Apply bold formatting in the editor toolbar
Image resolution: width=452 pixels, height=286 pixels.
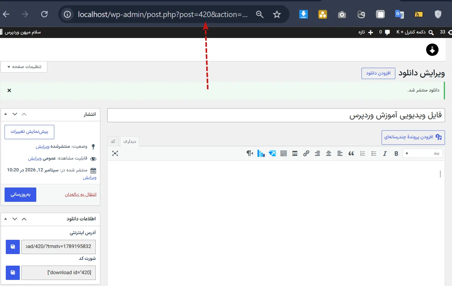[x=396, y=153]
